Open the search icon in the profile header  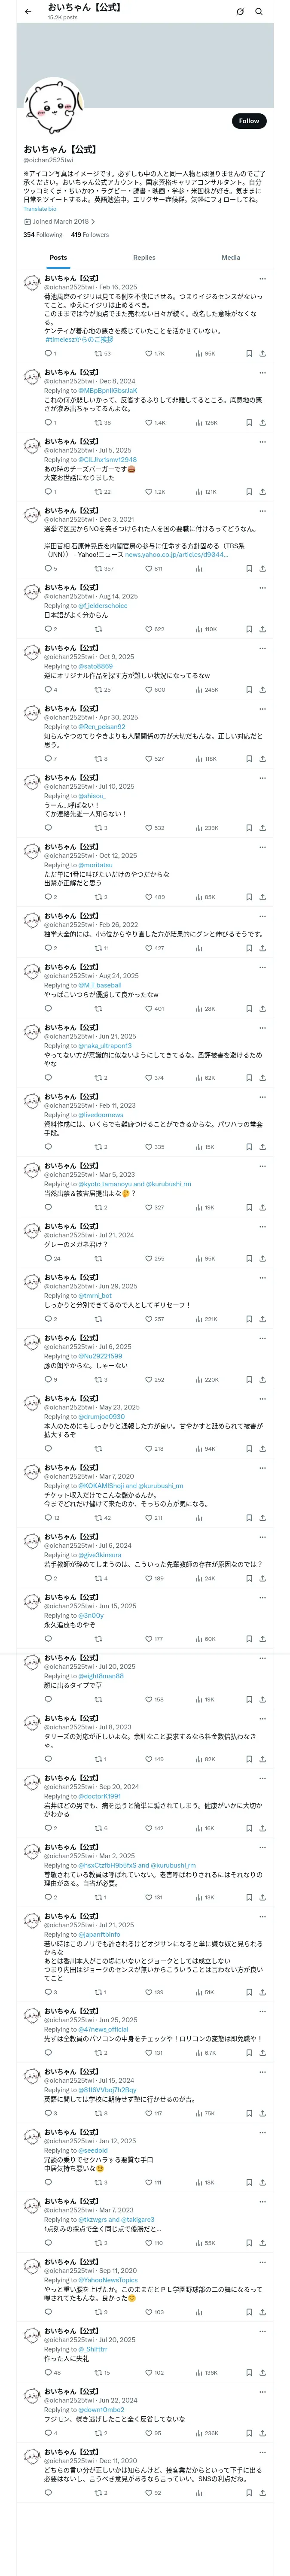point(258,12)
